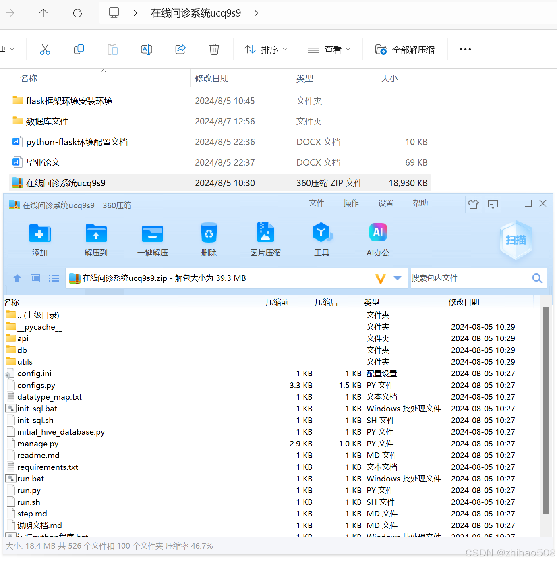Screen dimensions: 557x562
Task: Open the 设置 menu in 360压缩
Action: pyautogui.click(x=385, y=203)
